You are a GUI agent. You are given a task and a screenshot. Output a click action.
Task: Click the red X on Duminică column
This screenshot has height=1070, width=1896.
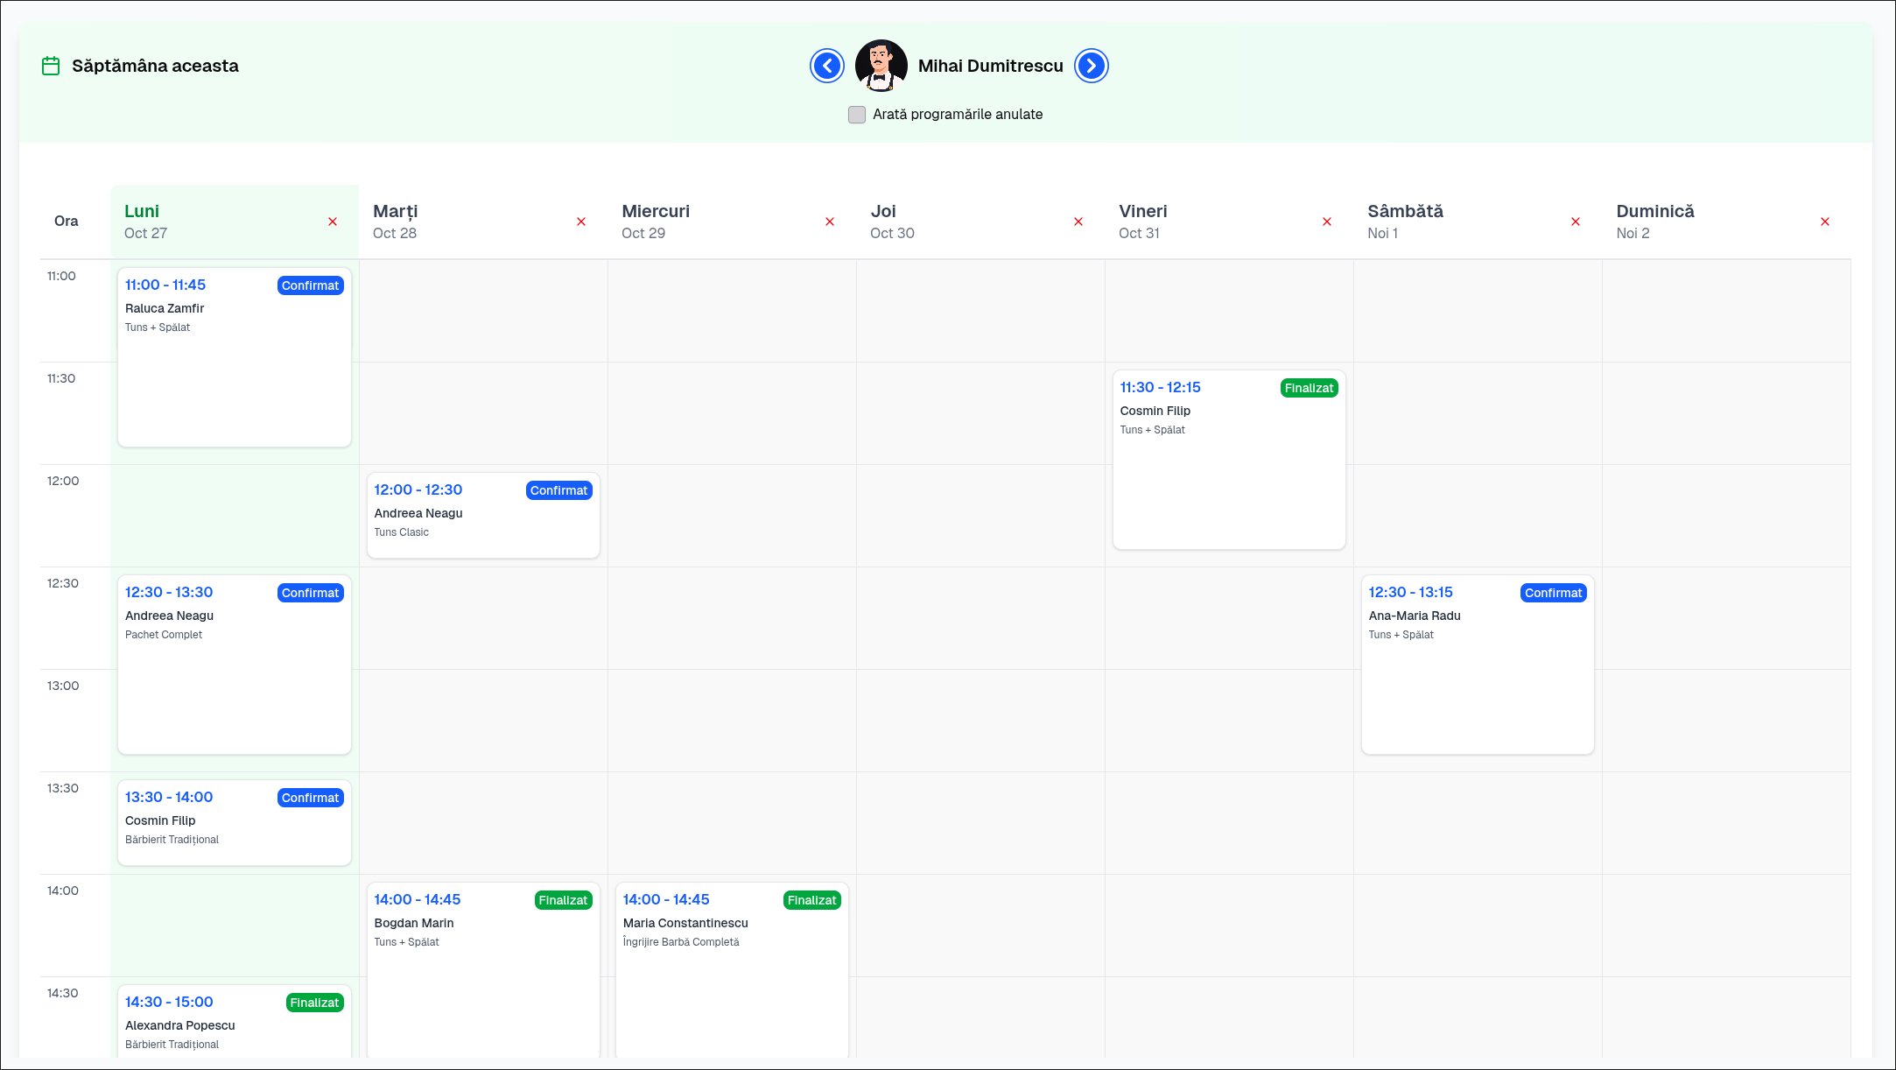(x=1825, y=222)
